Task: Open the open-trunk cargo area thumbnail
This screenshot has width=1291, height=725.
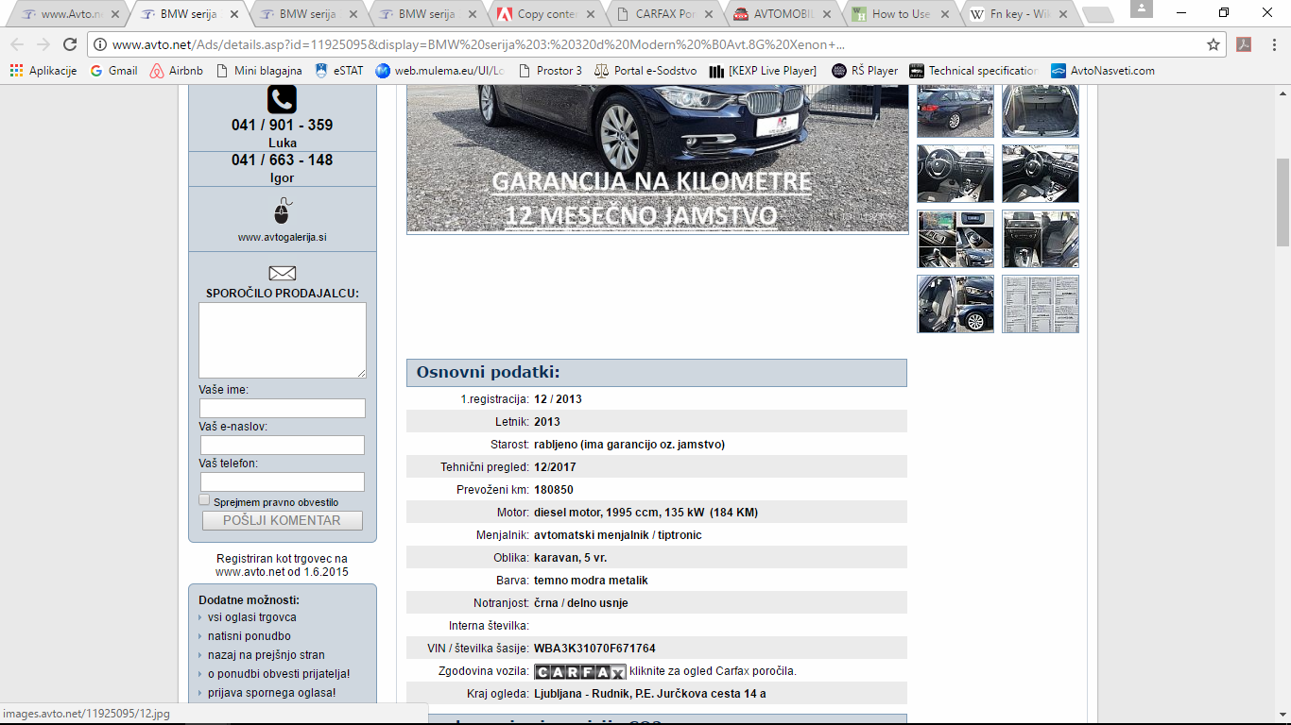Action: click(1041, 111)
